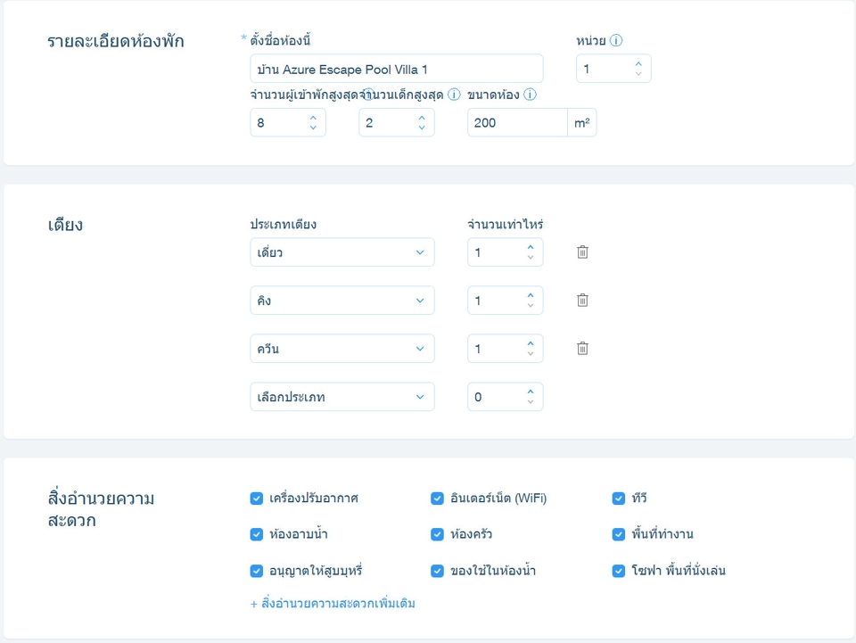
Task: Increase หน่วย count with up arrow
Action: pyautogui.click(x=638, y=64)
